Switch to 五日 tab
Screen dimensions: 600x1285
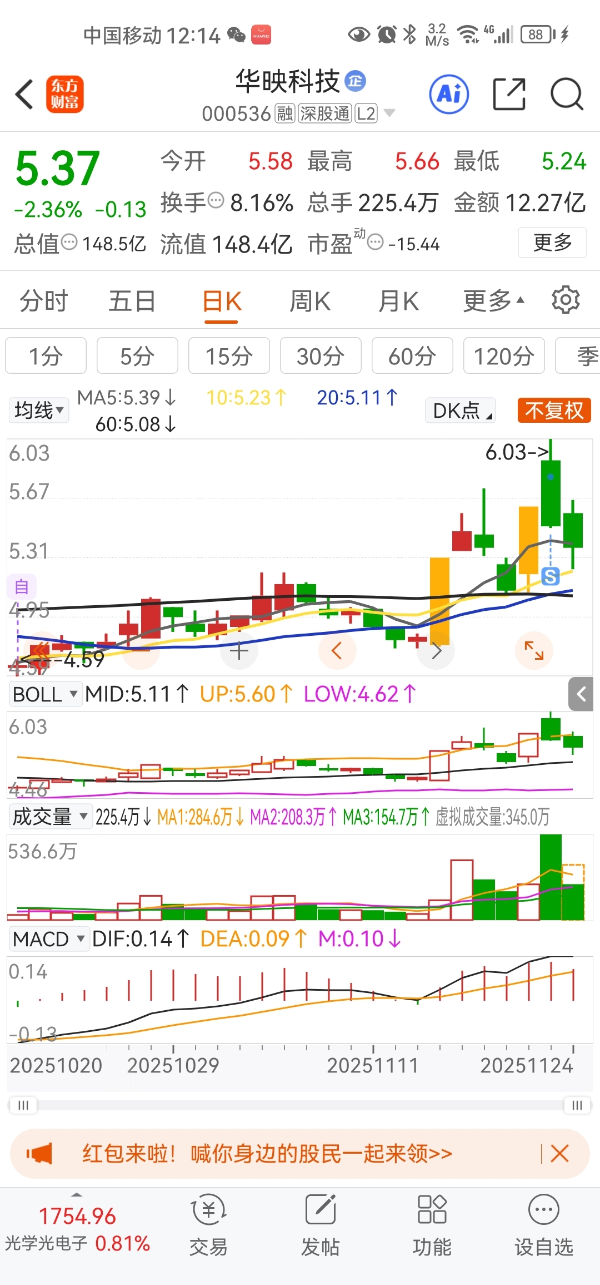point(132,301)
